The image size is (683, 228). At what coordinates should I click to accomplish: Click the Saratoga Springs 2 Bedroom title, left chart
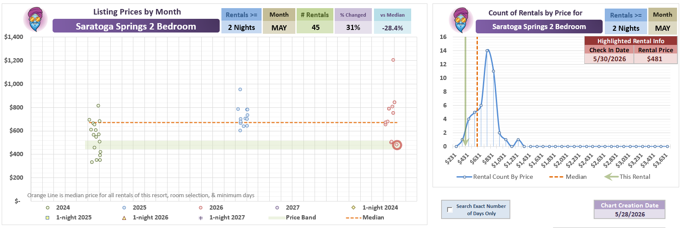[136, 26]
